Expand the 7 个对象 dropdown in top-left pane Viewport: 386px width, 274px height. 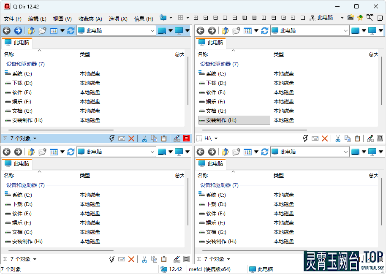coord(35,138)
